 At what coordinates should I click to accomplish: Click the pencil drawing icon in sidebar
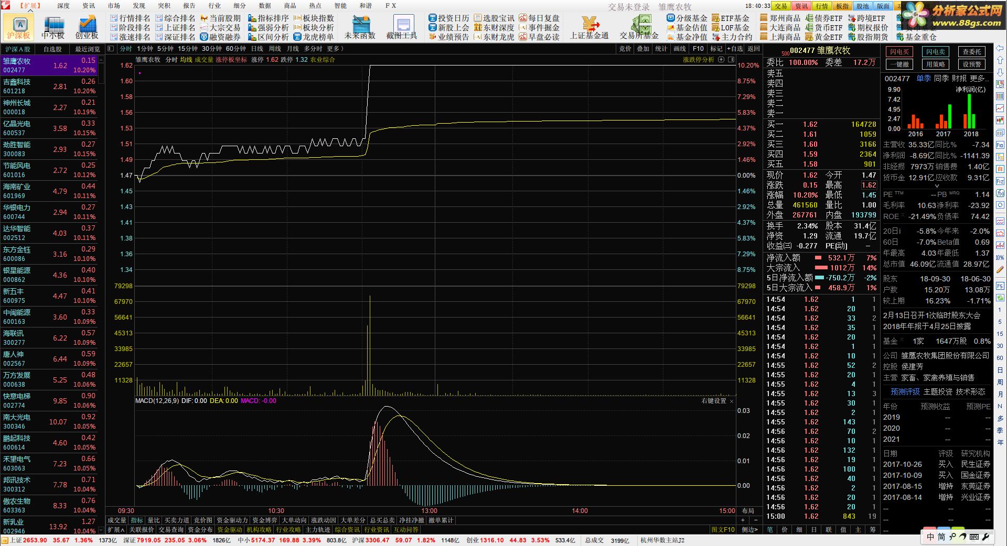1000,270
